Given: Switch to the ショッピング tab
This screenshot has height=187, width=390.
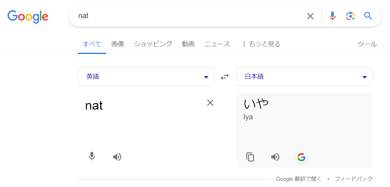Looking at the screenshot, I should pyautogui.click(x=153, y=44).
